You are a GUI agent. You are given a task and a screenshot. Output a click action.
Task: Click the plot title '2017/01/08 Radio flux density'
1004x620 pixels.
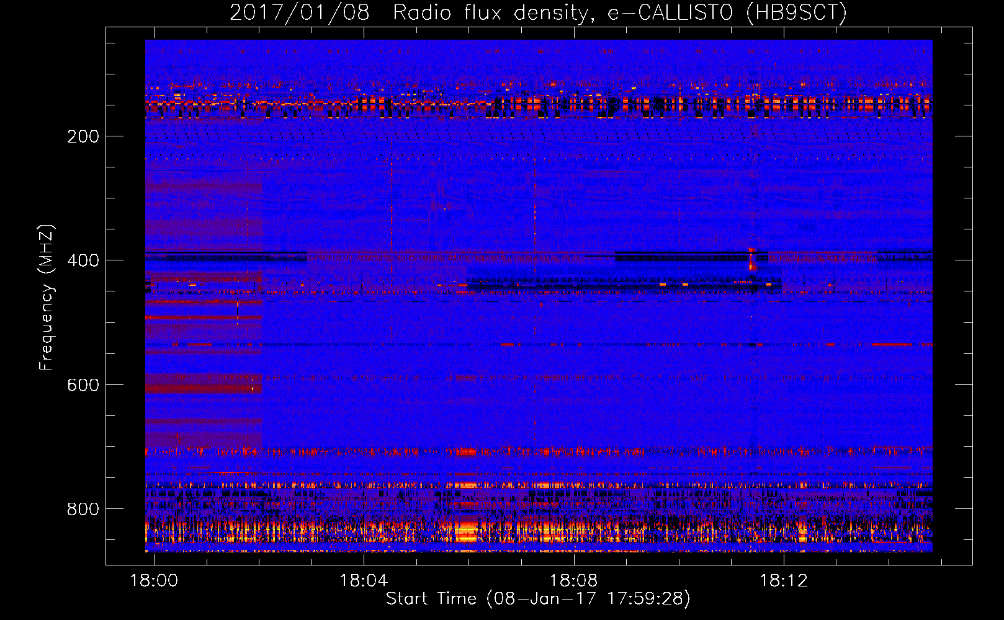(x=538, y=12)
